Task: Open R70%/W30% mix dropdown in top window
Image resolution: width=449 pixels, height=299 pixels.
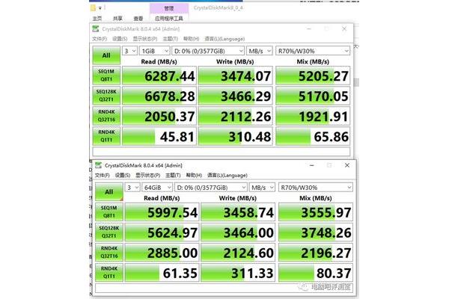Action: [313, 51]
